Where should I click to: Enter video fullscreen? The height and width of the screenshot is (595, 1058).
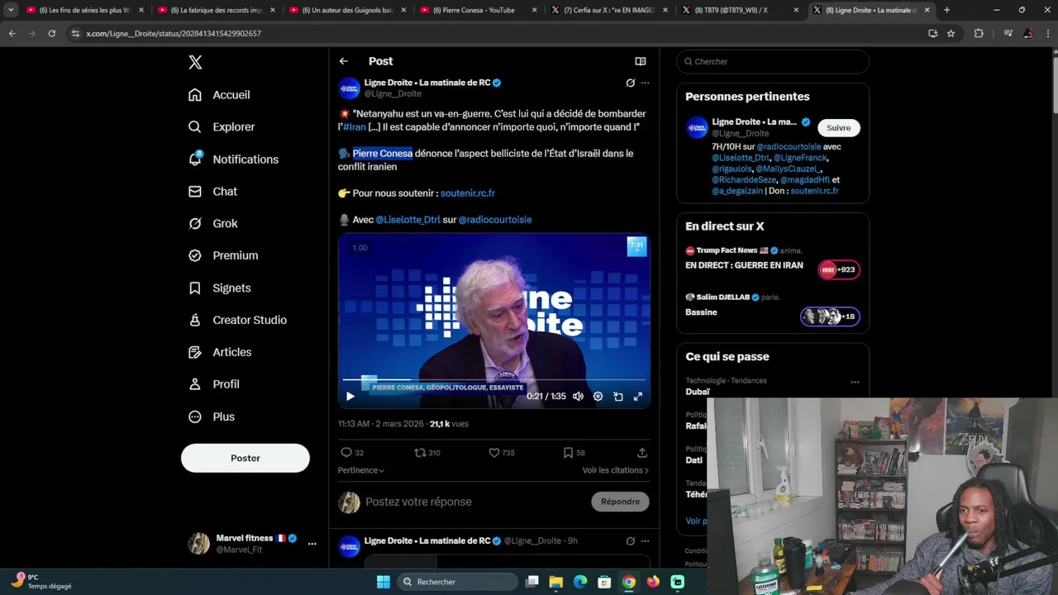638,397
